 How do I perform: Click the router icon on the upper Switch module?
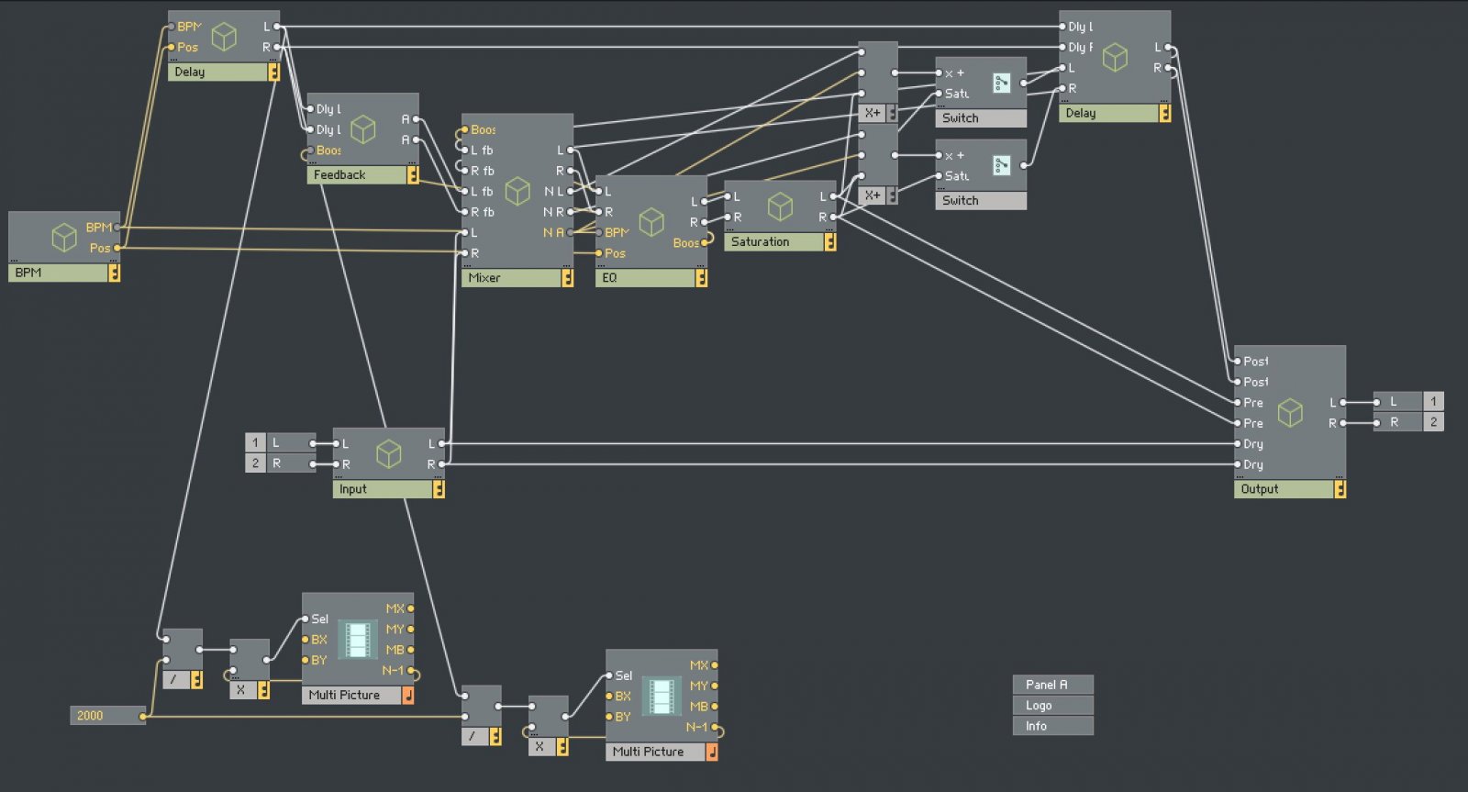(1001, 84)
